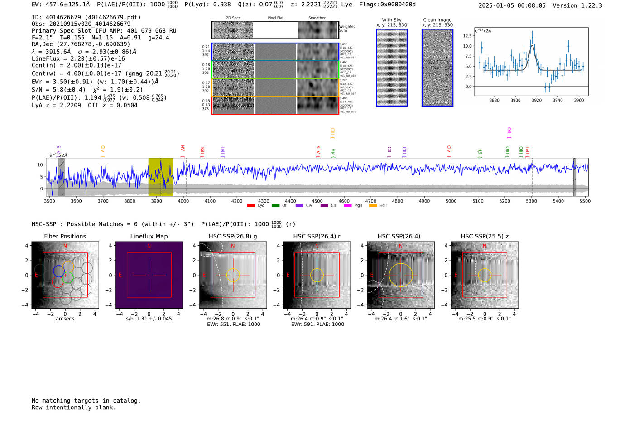Open the emission line fit plot
Viewport: 634px width, 432px height.
click(x=531, y=62)
